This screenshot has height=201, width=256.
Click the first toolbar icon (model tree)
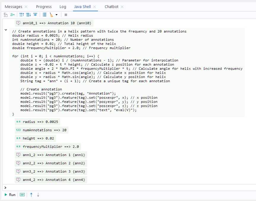(x=5, y=14)
